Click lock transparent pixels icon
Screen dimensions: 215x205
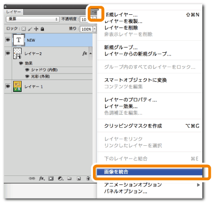pos(24,29)
